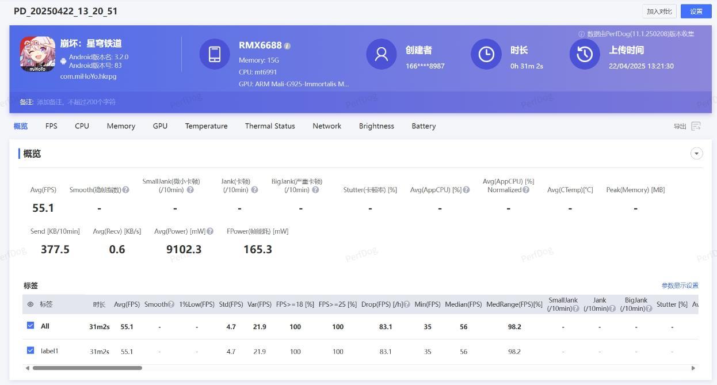Click the 导出 export link
717x385 pixels.
pos(680,126)
